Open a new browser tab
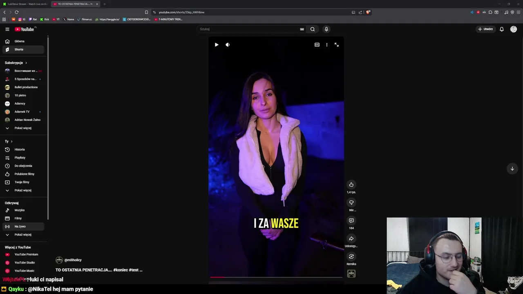The height and width of the screenshot is (294, 523). (104, 4)
